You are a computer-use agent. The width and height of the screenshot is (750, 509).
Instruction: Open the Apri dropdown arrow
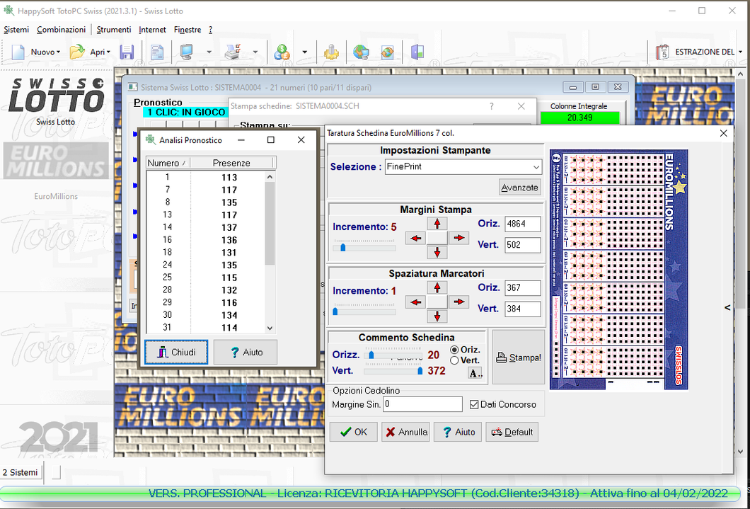(108, 52)
